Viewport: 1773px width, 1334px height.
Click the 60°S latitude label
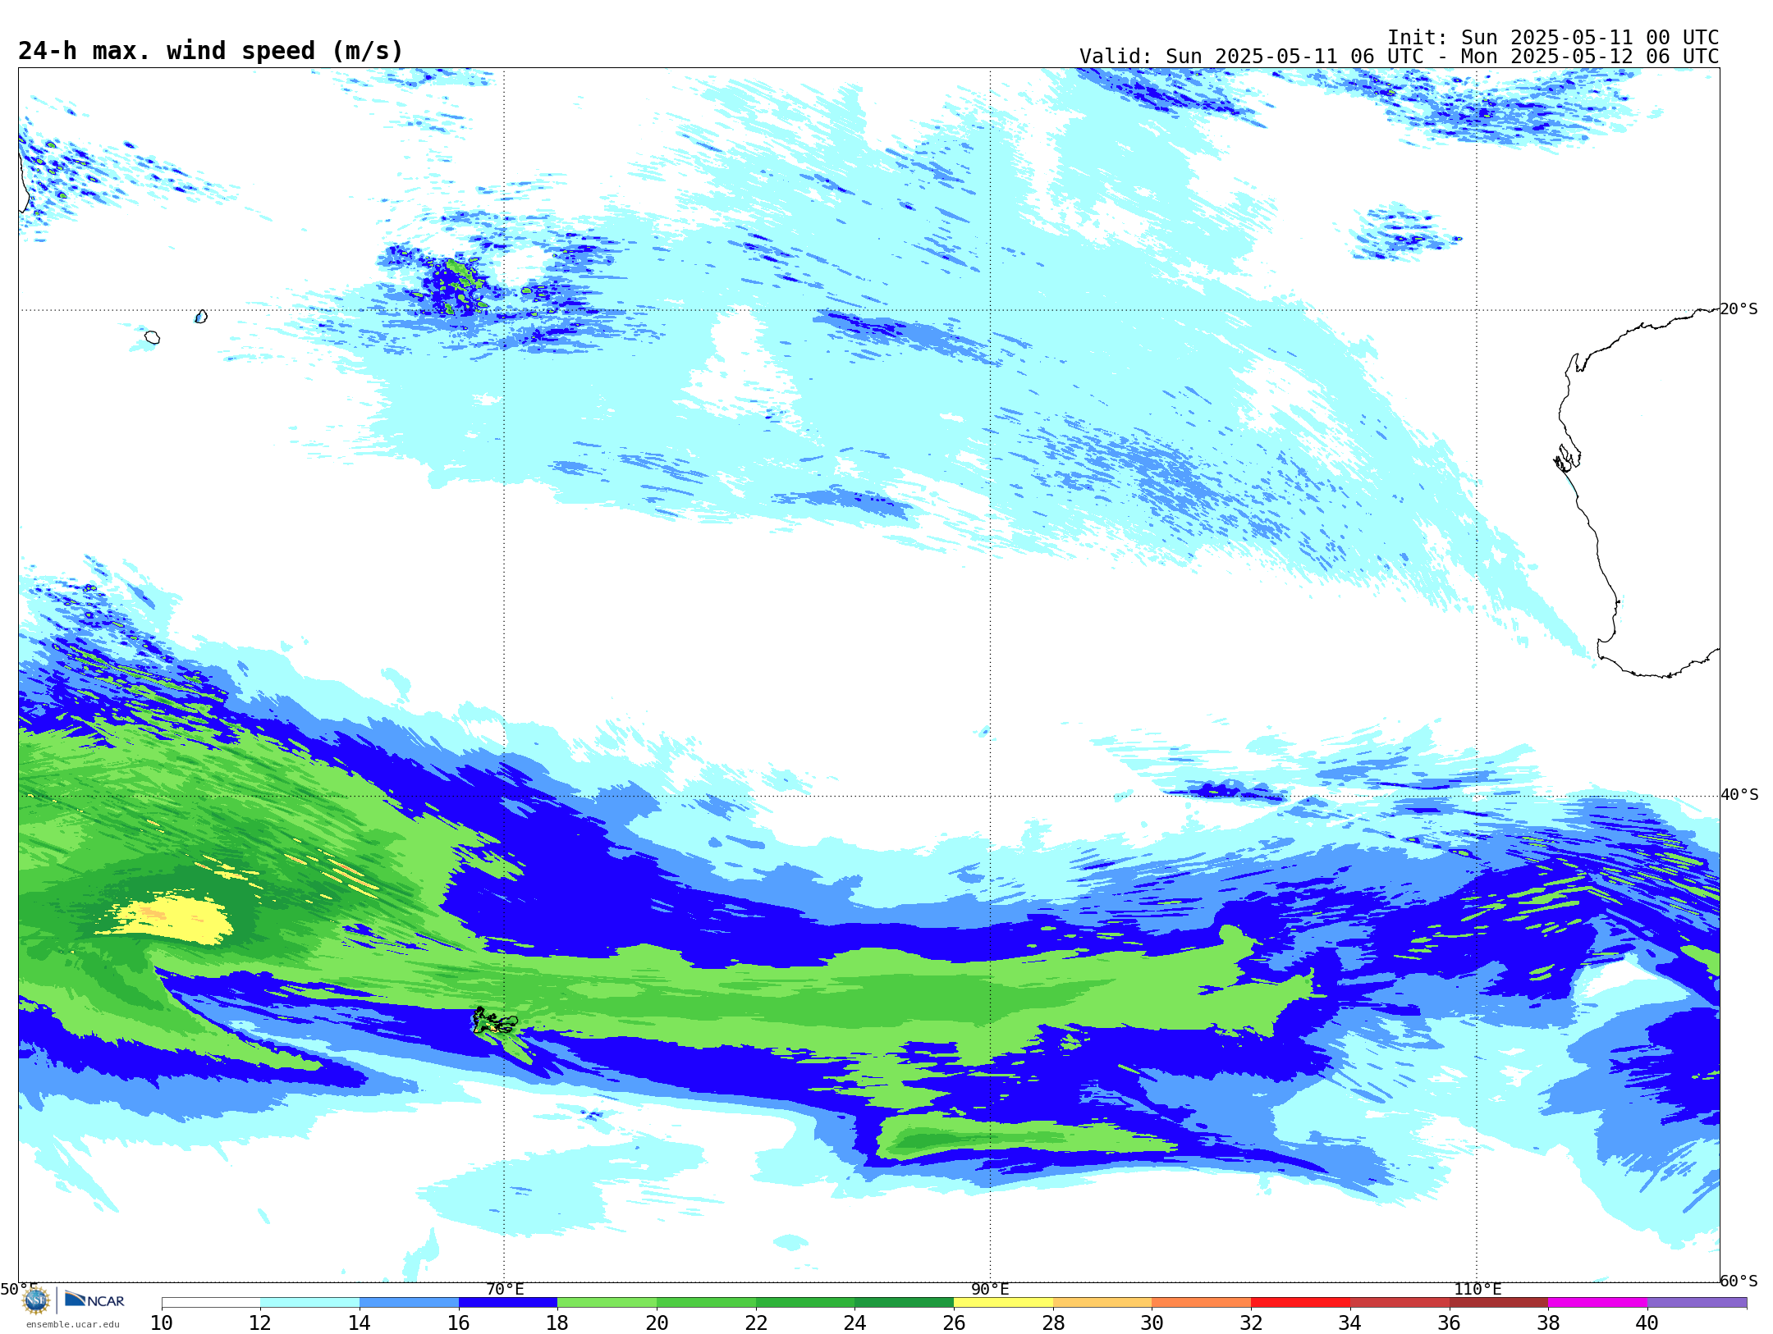1739,1281
